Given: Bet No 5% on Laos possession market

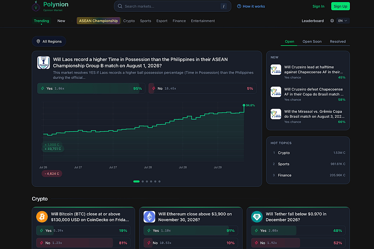Looking at the screenshot, I should (202, 88).
